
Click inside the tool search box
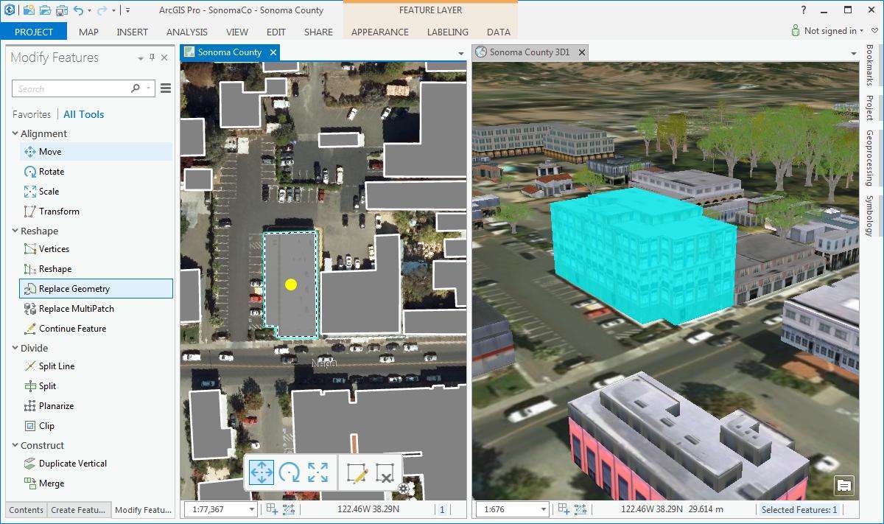tap(74, 88)
